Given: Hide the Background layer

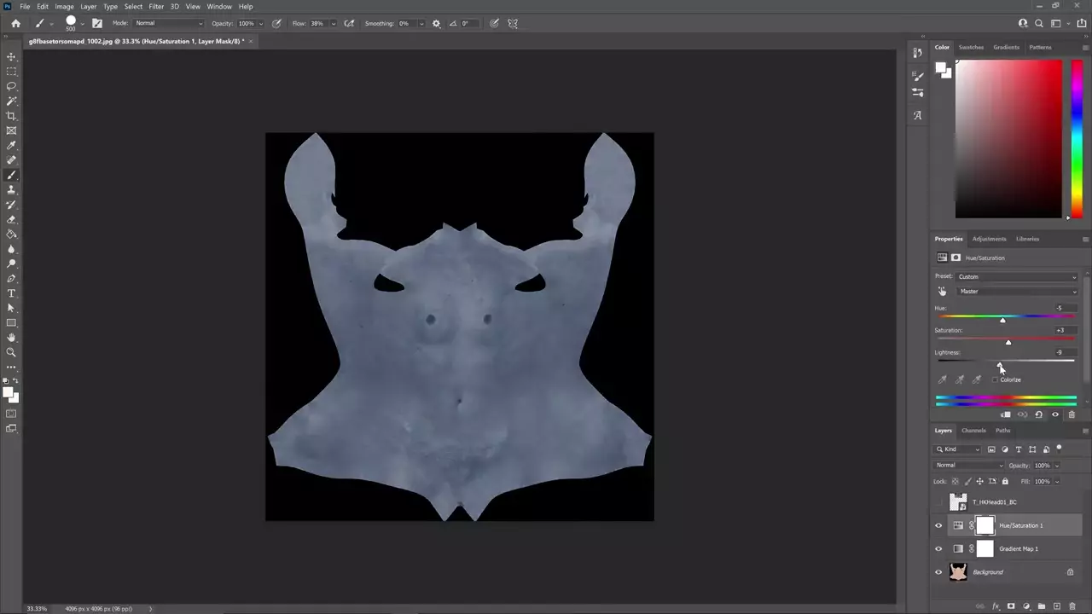Looking at the screenshot, I should 938,572.
